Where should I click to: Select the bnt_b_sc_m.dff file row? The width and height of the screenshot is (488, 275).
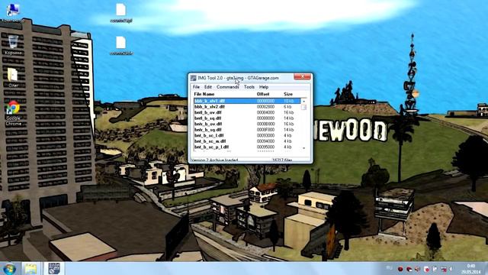coord(247,141)
